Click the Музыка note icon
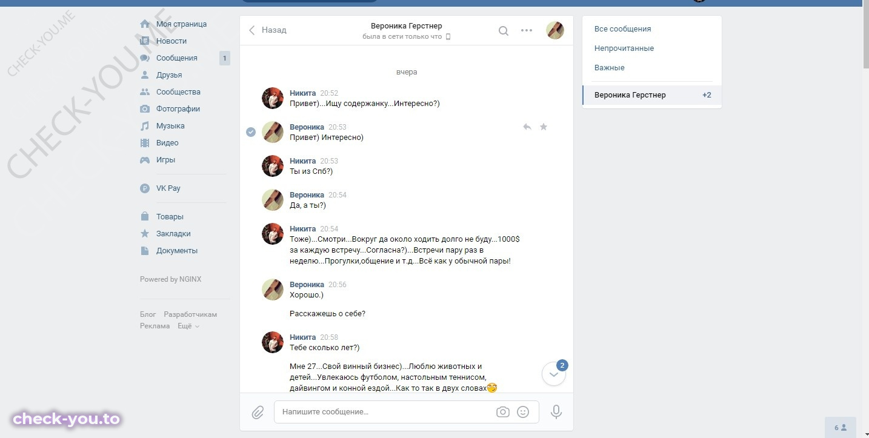 point(145,126)
